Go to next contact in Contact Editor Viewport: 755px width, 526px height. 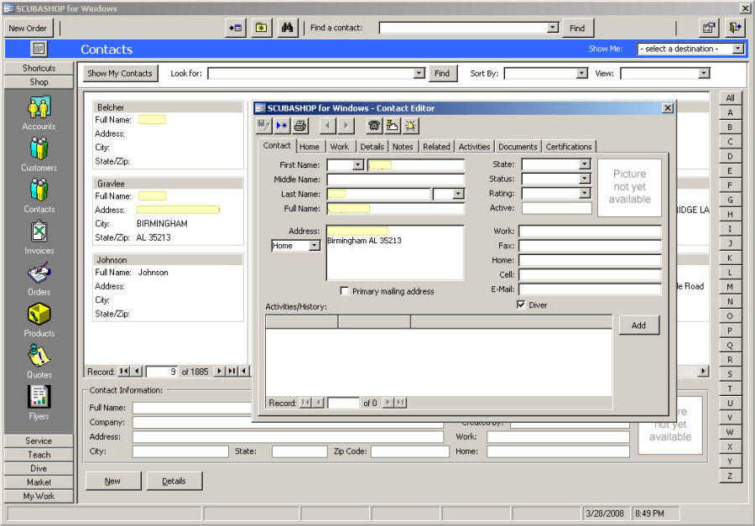pyautogui.click(x=346, y=126)
